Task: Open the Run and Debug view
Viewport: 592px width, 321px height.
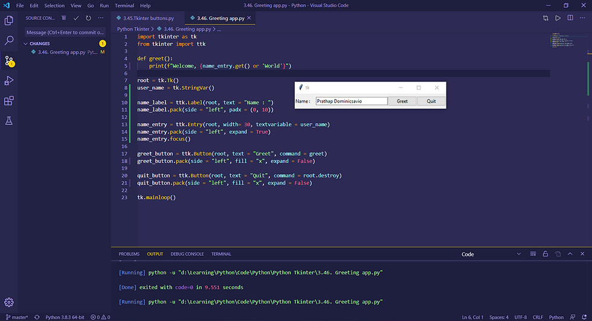Action: 8,80
